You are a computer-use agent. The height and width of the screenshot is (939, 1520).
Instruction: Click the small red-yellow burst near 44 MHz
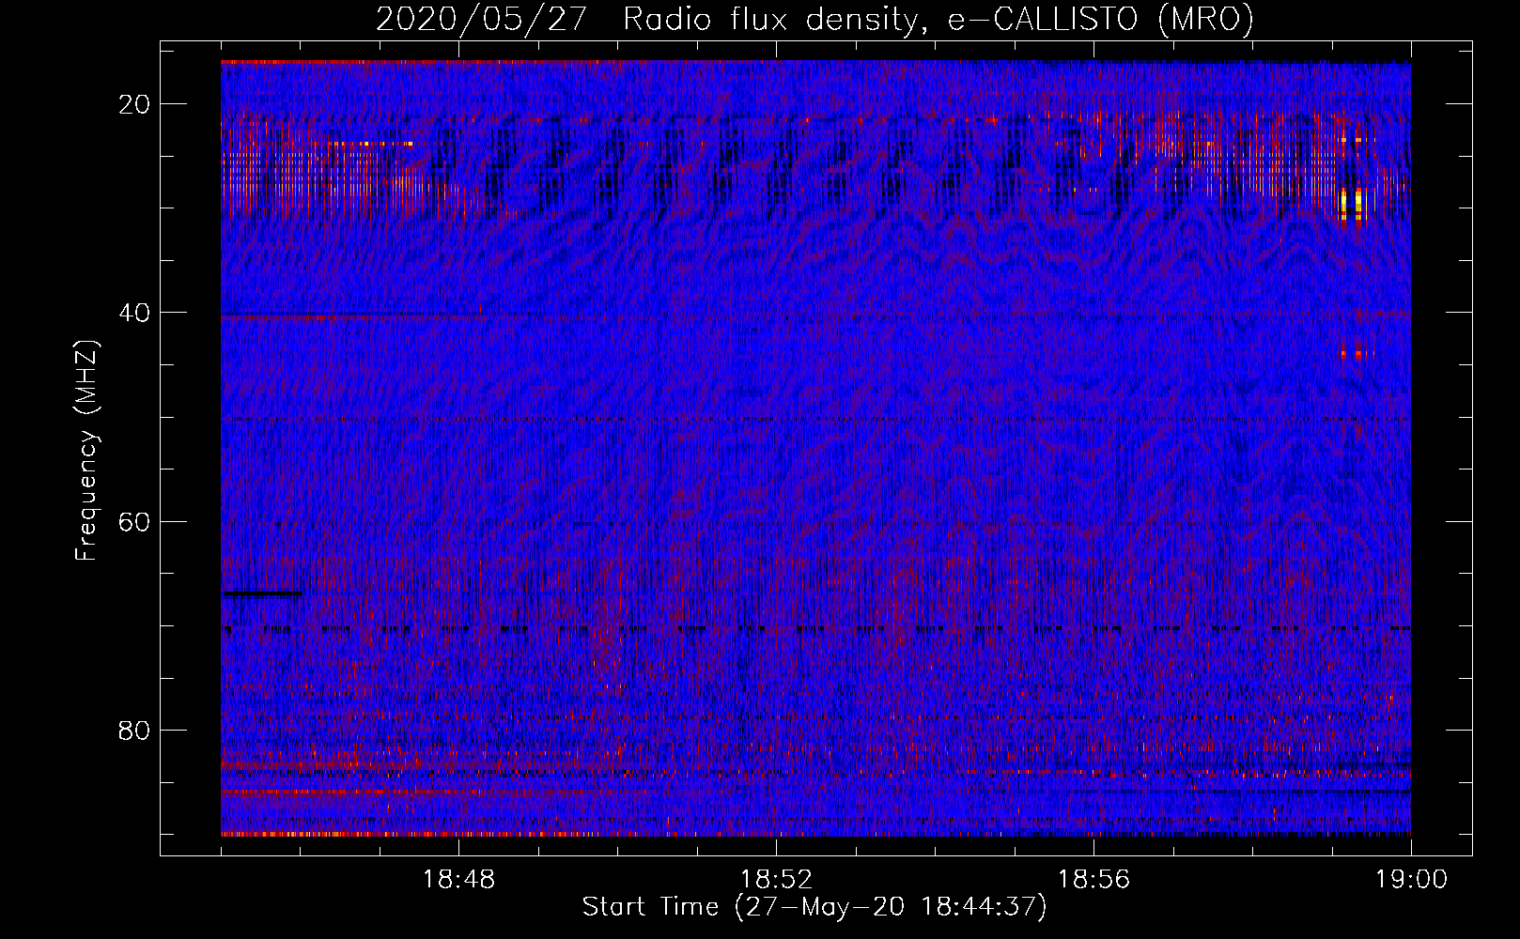pyautogui.click(x=1357, y=354)
